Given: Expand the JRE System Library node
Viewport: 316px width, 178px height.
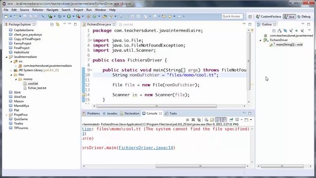Looking at the screenshot, I should (x=11, y=70).
